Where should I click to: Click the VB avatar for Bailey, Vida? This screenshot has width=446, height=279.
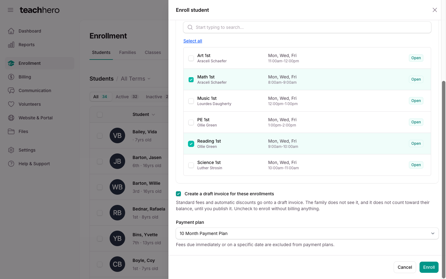[x=117, y=135]
